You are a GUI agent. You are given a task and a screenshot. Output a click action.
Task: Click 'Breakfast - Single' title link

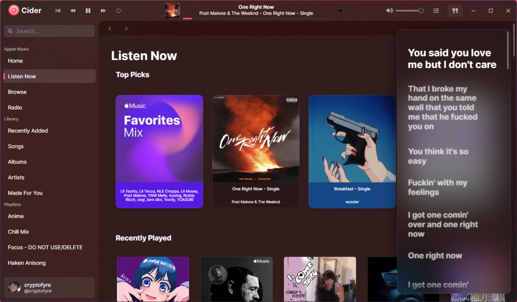pyautogui.click(x=352, y=189)
